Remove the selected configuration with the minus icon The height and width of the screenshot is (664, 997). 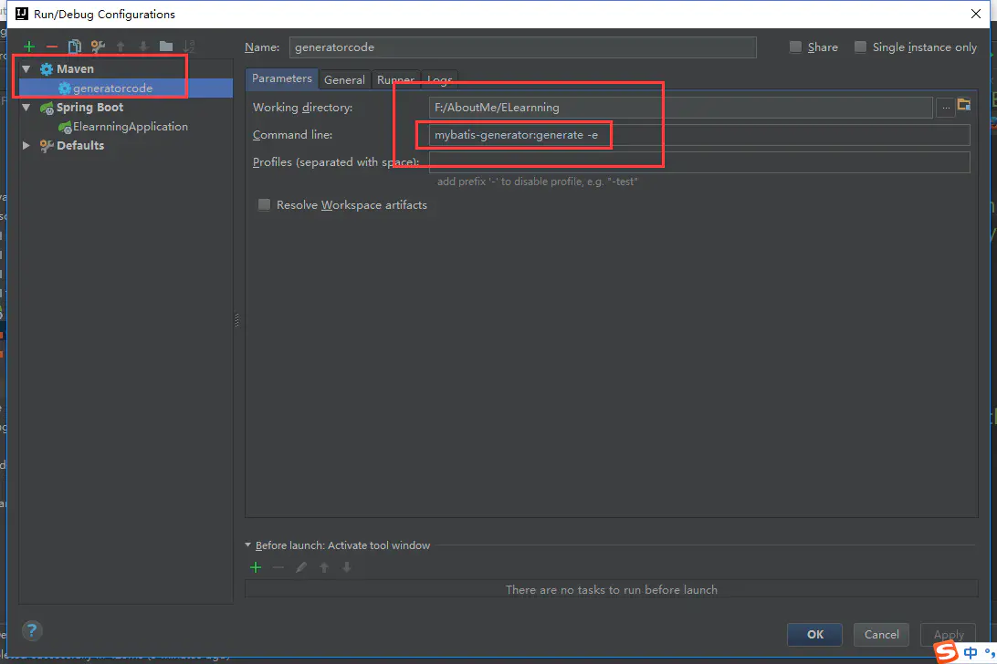[52, 47]
